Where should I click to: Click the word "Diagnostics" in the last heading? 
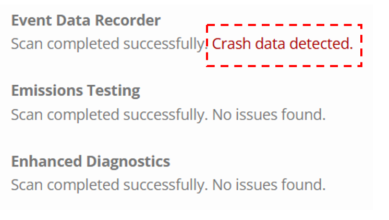tap(128, 162)
